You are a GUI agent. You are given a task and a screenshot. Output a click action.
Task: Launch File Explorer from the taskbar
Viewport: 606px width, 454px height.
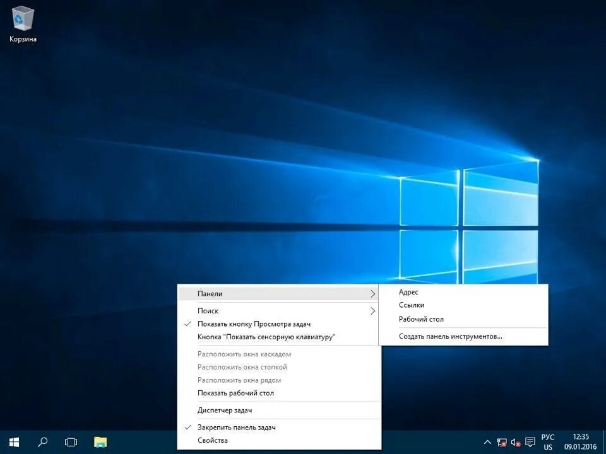point(100,442)
